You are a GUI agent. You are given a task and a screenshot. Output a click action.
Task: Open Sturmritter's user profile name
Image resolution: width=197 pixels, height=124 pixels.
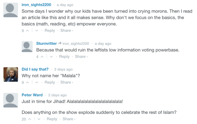(46, 44)
